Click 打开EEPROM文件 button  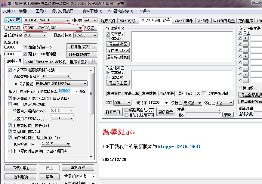point(82,55)
